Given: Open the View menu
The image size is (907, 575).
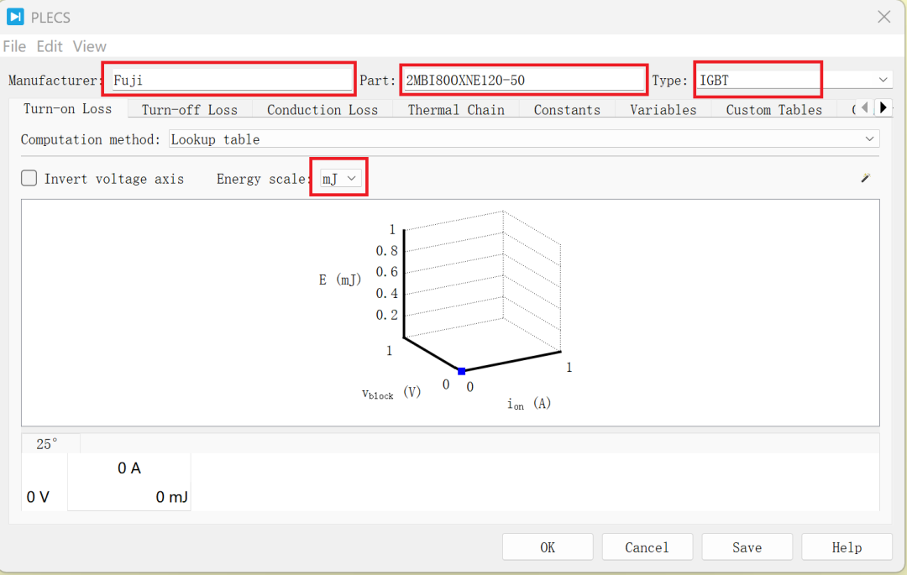Looking at the screenshot, I should [90, 46].
